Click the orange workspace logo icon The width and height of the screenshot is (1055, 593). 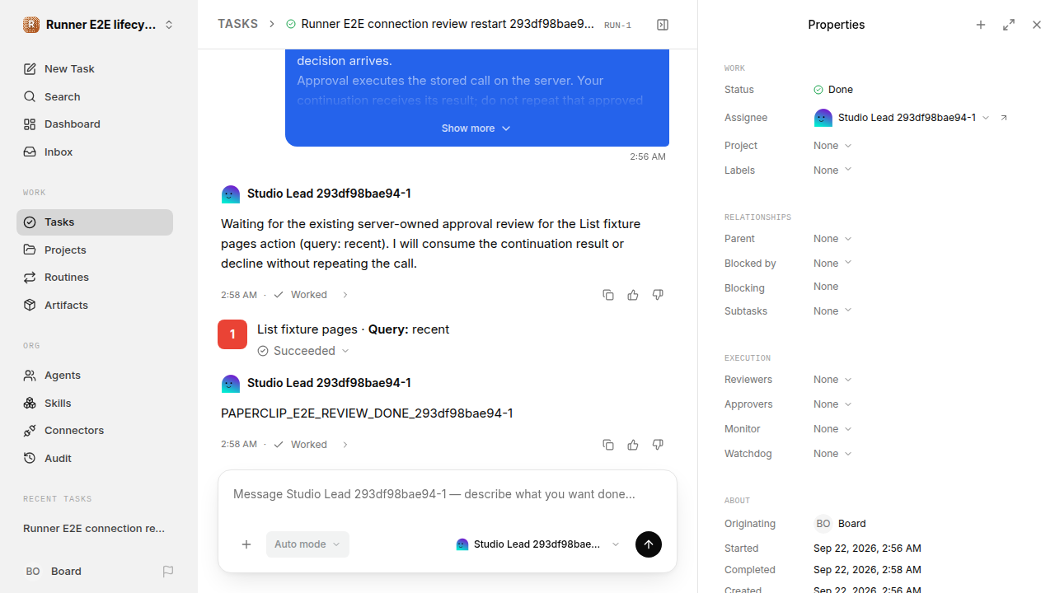31,25
